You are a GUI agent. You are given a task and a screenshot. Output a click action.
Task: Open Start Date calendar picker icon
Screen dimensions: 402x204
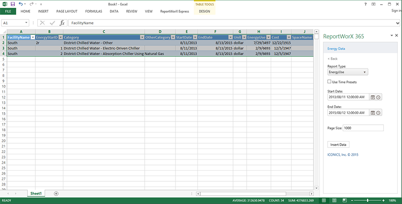[373, 97]
